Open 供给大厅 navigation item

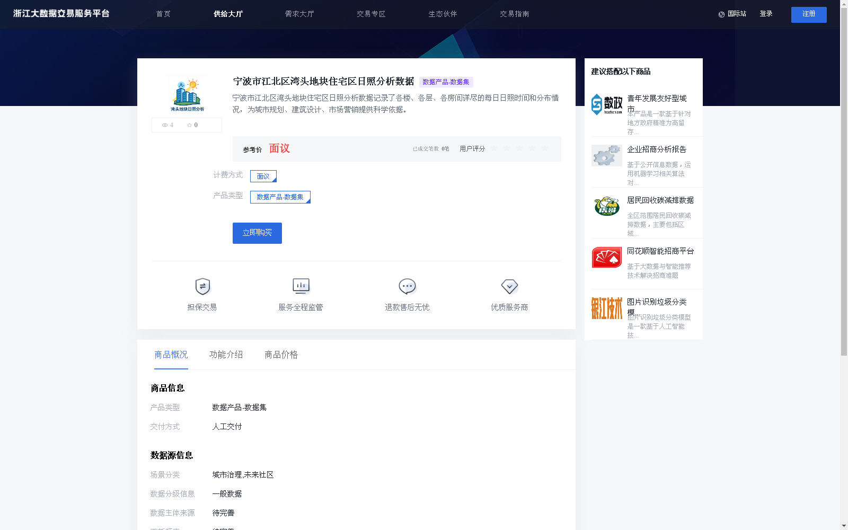pyautogui.click(x=228, y=14)
